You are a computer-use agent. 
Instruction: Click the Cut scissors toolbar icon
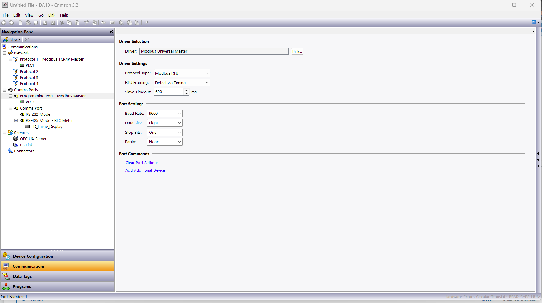click(x=62, y=23)
